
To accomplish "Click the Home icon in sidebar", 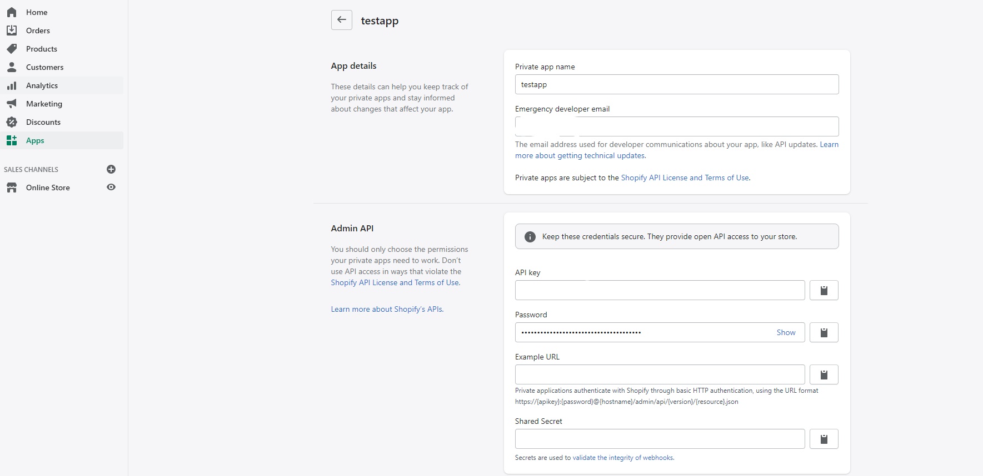I will 12,12.
